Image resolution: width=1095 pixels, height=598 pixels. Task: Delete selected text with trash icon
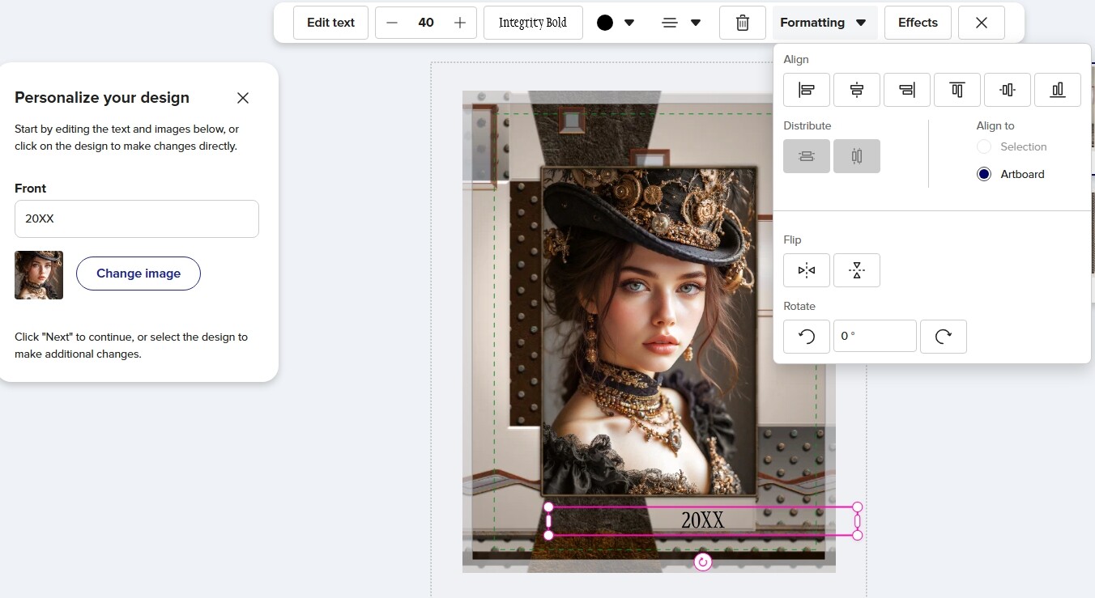pyautogui.click(x=743, y=23)
